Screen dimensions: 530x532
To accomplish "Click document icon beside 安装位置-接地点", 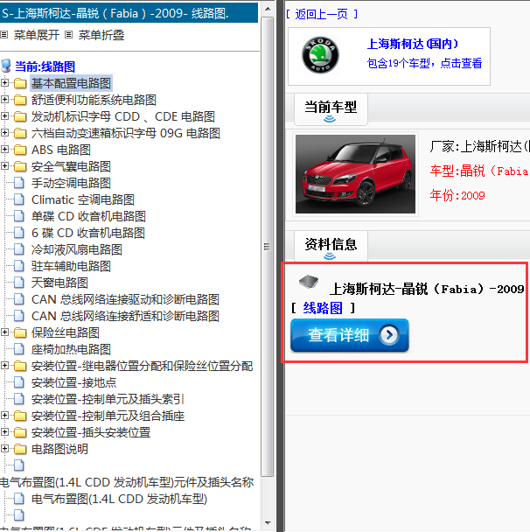I will (x=19, y=382).
